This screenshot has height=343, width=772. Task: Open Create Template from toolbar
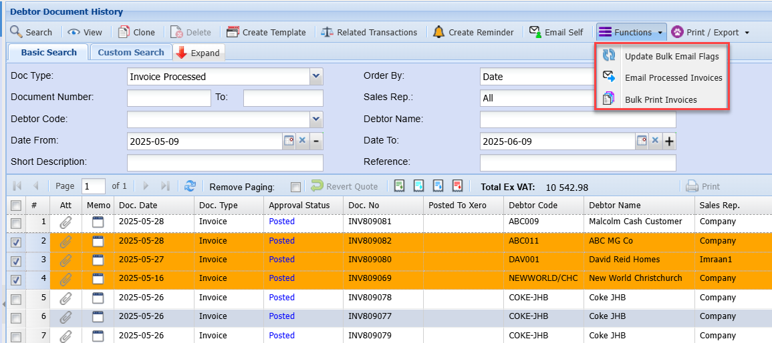[x=265, y=32]
